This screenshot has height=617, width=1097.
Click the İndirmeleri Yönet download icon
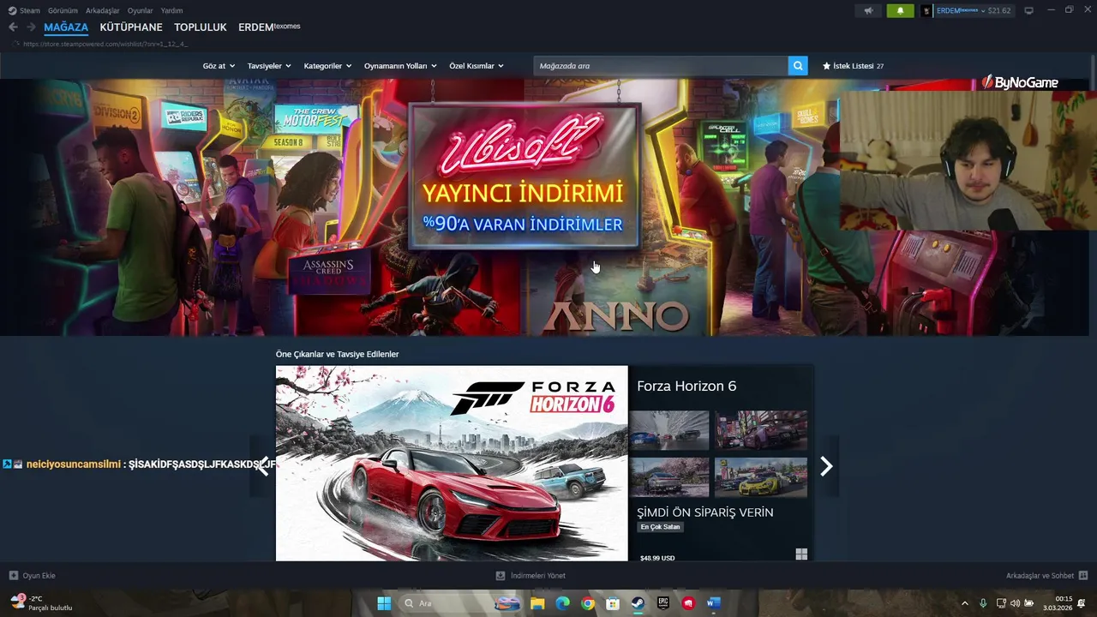501,576
